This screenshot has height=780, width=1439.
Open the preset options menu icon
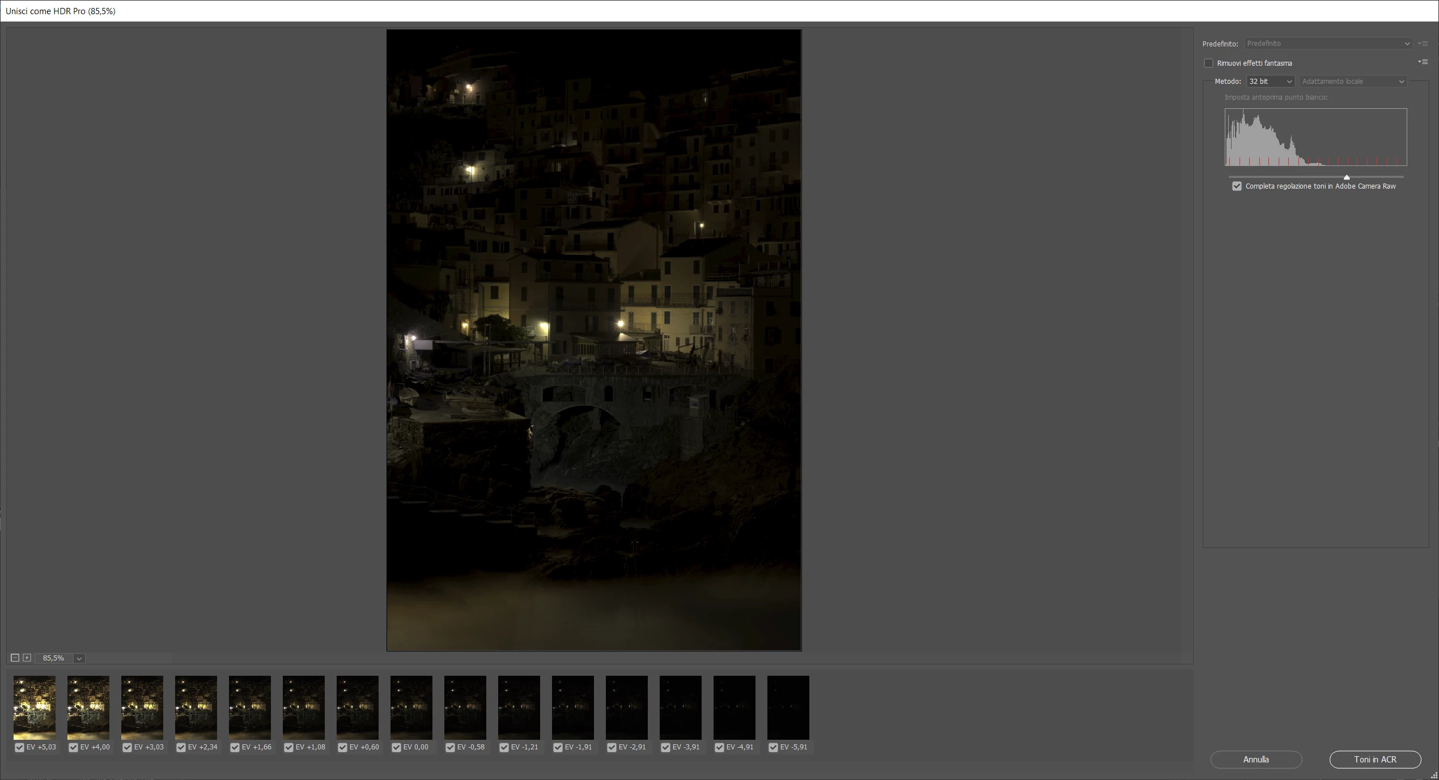click(x=1423, y=44)
